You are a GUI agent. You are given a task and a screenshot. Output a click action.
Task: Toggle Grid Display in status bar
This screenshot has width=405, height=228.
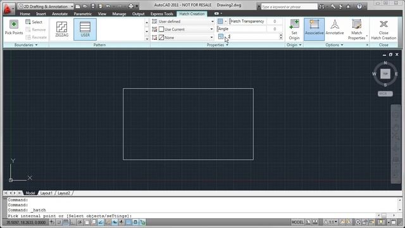pos(66,222)
